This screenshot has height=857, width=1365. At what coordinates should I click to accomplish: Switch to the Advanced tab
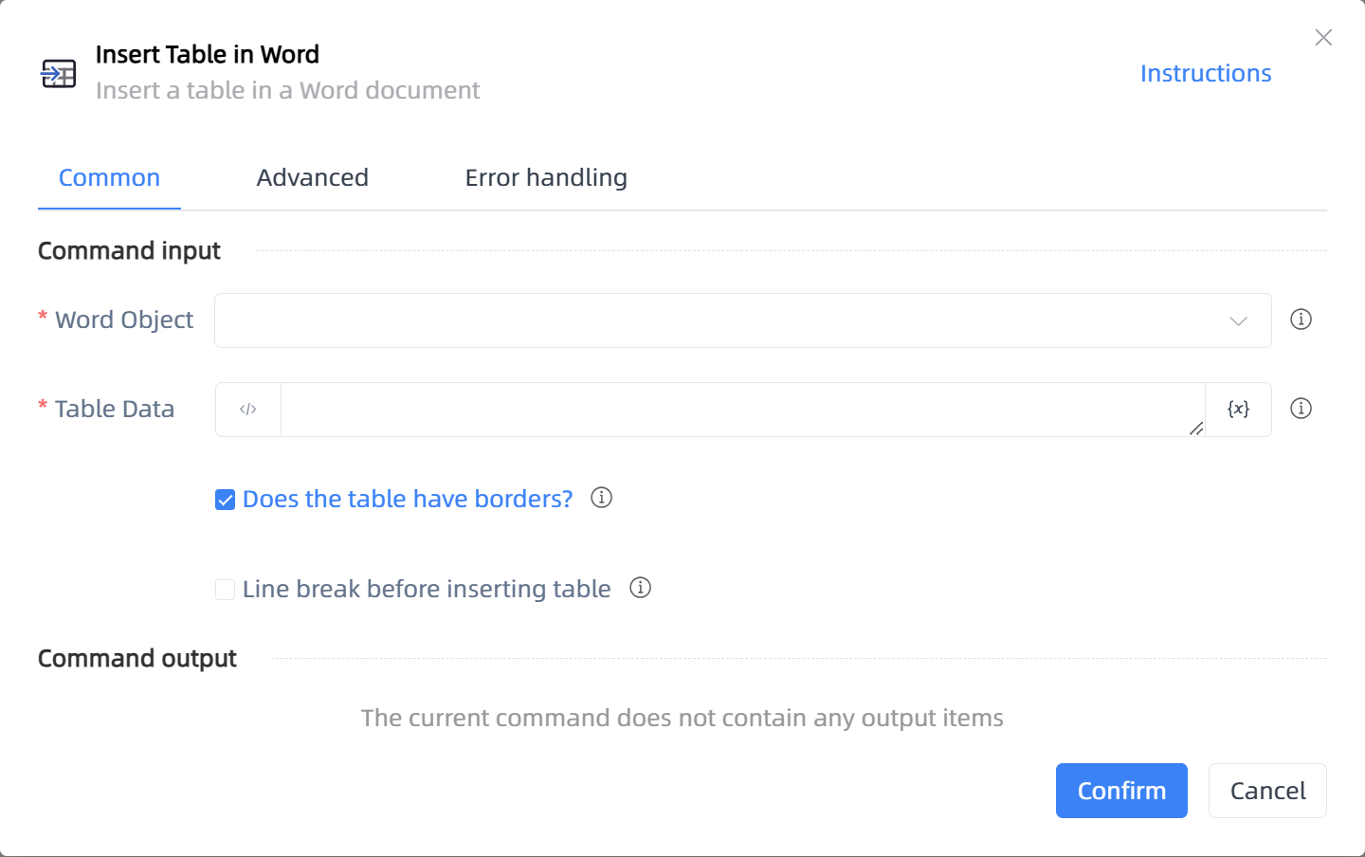[312, 177]
